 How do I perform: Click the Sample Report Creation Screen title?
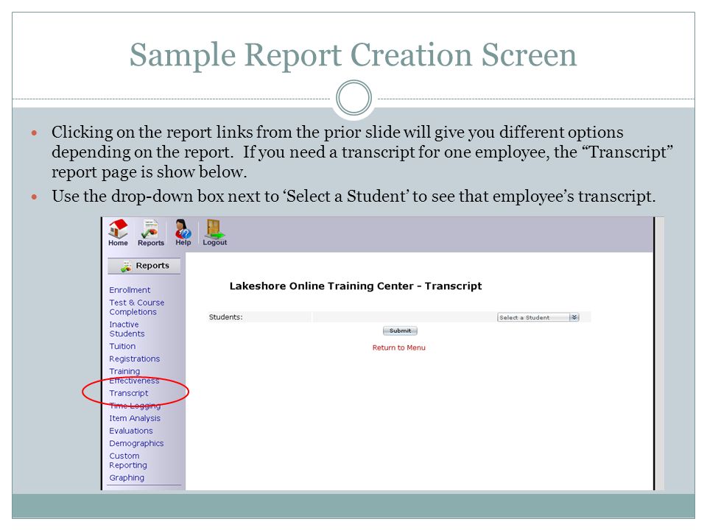(353, 55)
